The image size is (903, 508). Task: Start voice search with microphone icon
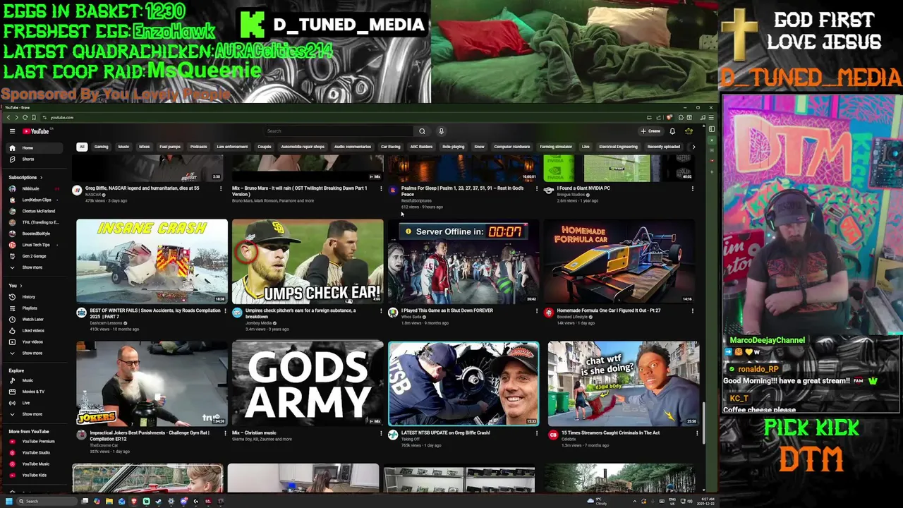point(441,131)
